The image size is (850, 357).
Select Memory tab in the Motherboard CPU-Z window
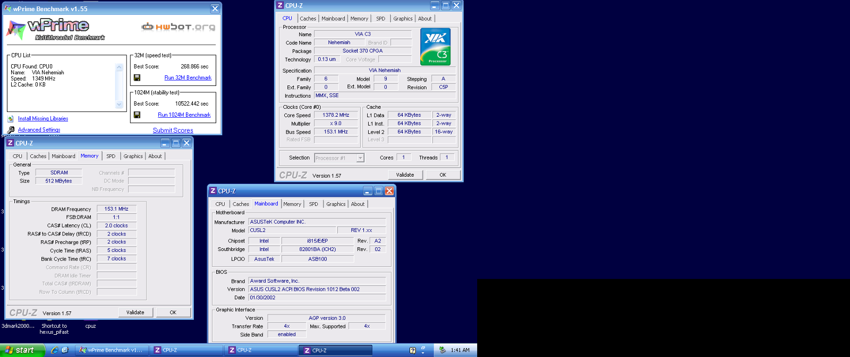tap(292, 204)
